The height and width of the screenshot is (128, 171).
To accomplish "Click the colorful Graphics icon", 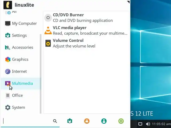I will 8,59.
